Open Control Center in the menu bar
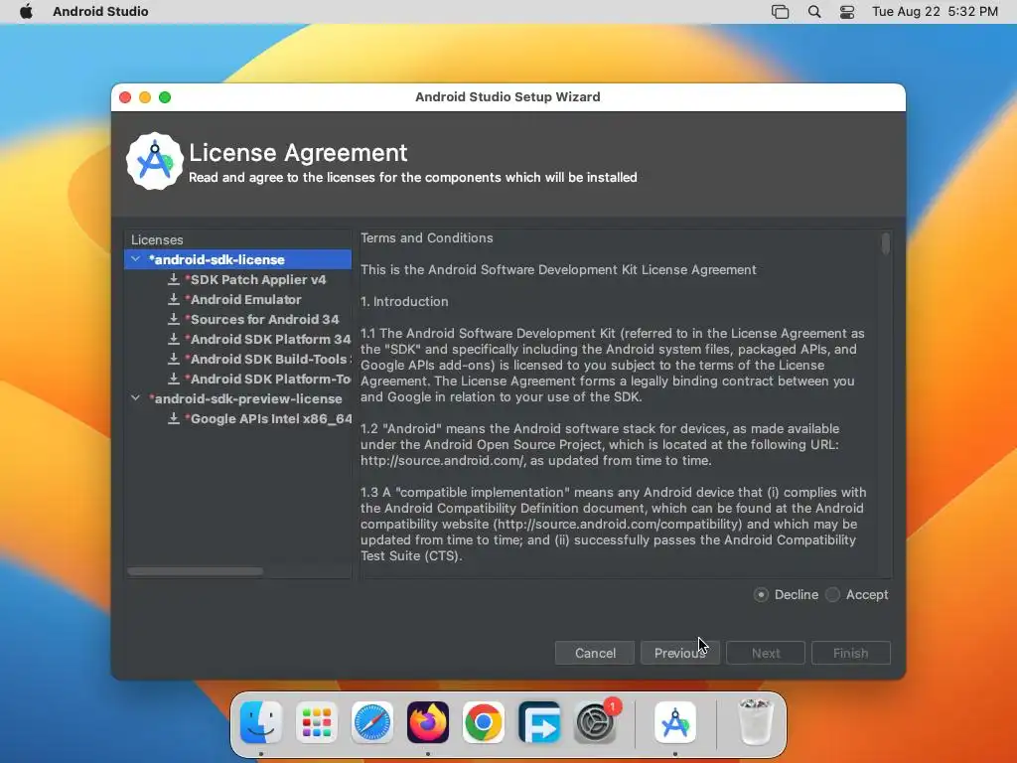 coord(847,12)
